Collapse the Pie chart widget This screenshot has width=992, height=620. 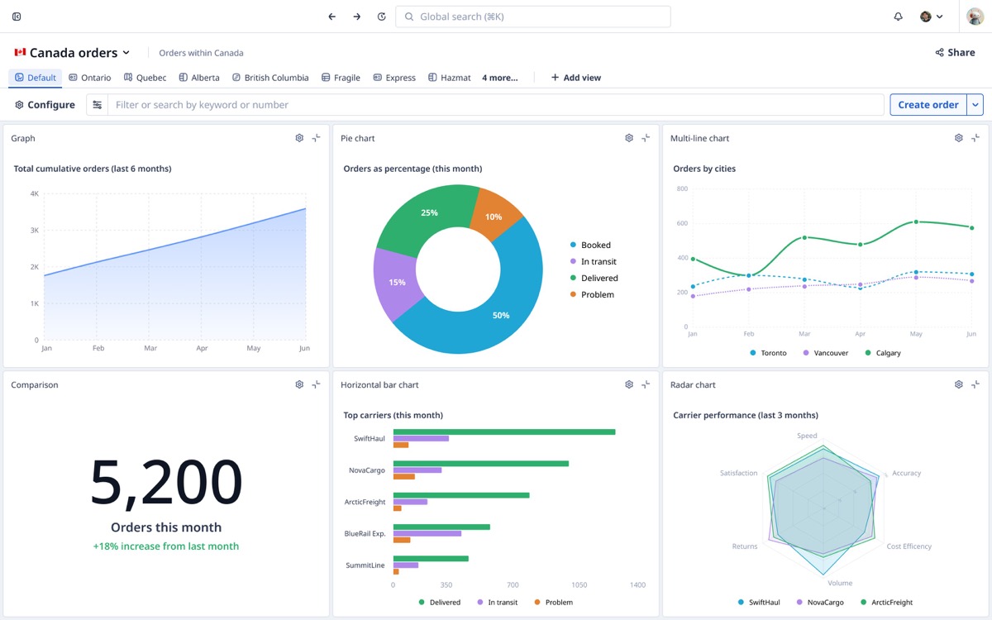pos(646,138)
